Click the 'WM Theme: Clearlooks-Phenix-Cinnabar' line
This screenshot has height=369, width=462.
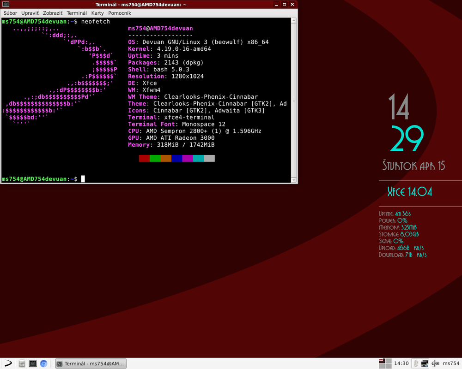click(193, 97)
